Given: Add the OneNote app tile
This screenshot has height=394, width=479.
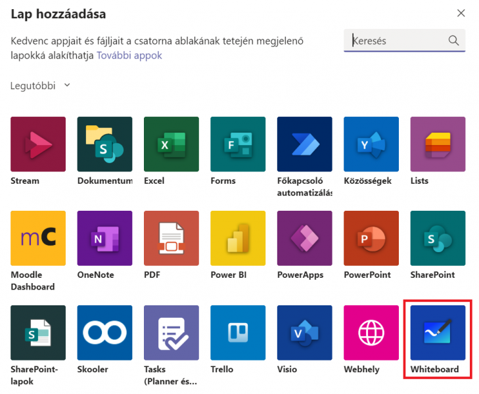Looking at the screenshot, I should (x=104, y=238).
